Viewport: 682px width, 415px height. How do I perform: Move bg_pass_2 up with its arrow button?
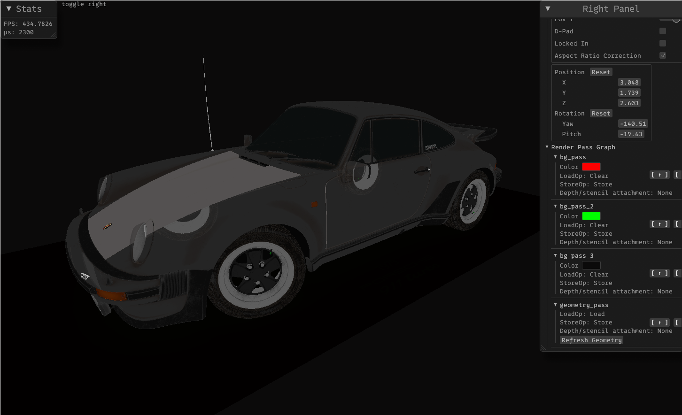[659, 224]
